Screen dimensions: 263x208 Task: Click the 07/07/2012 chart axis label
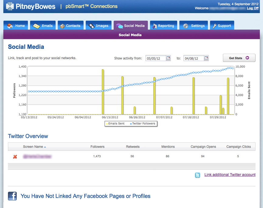164,118
